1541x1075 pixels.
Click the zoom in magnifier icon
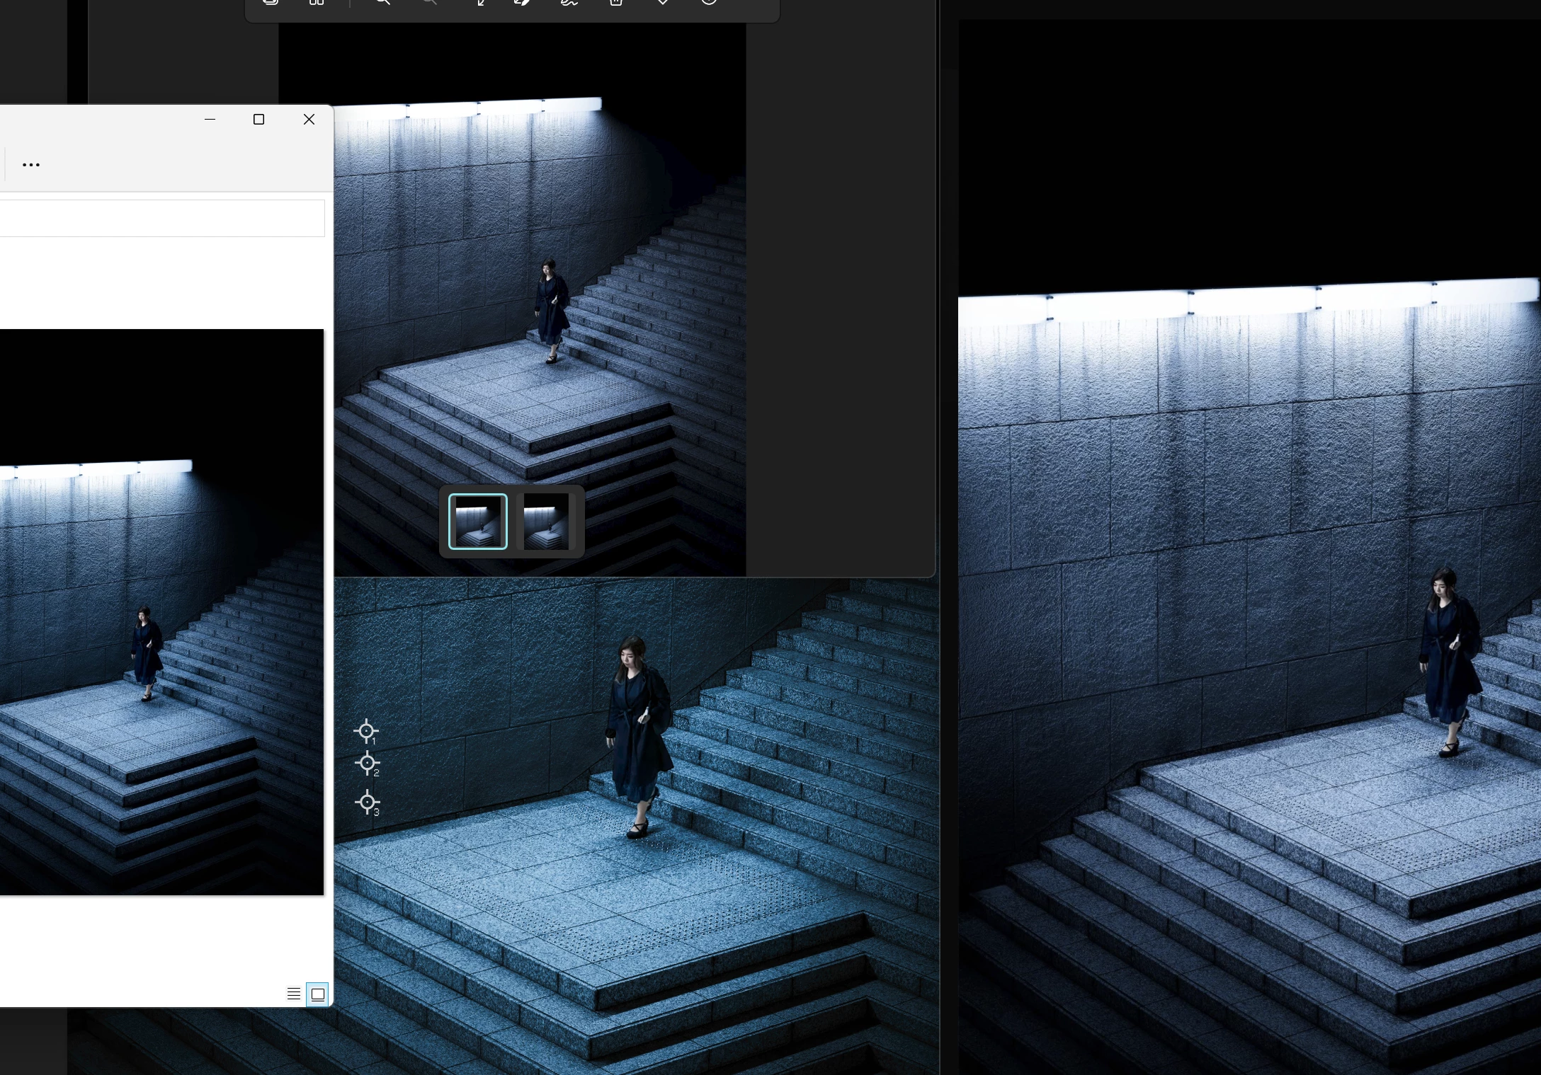(382, 2)
